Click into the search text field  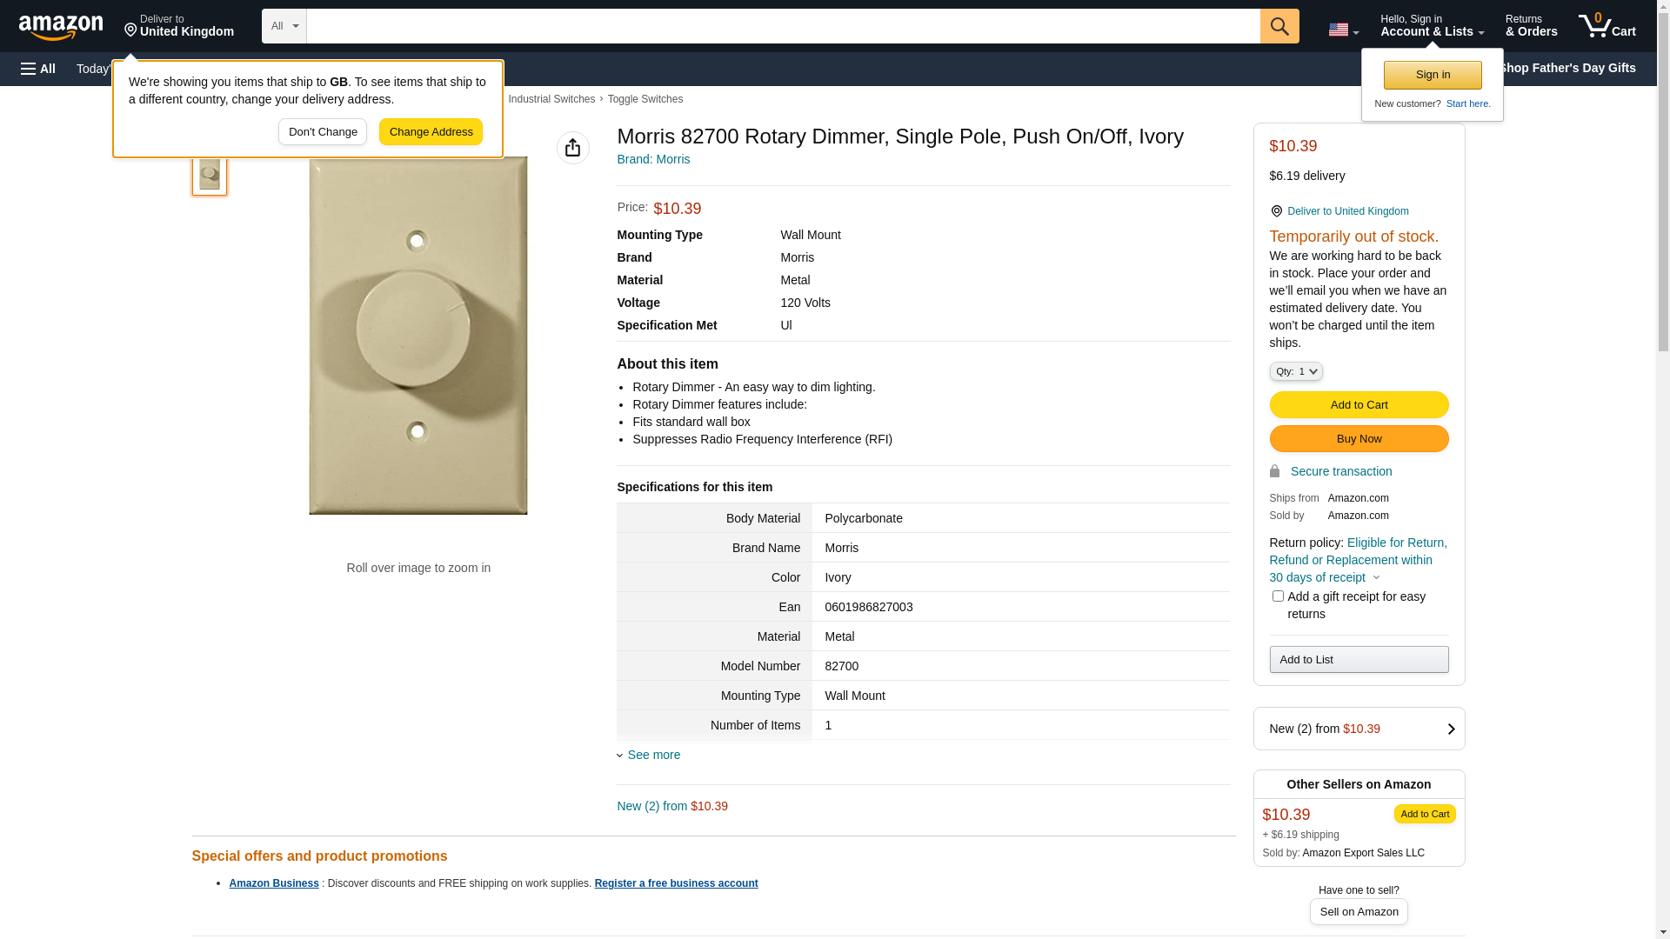(783, 26)
